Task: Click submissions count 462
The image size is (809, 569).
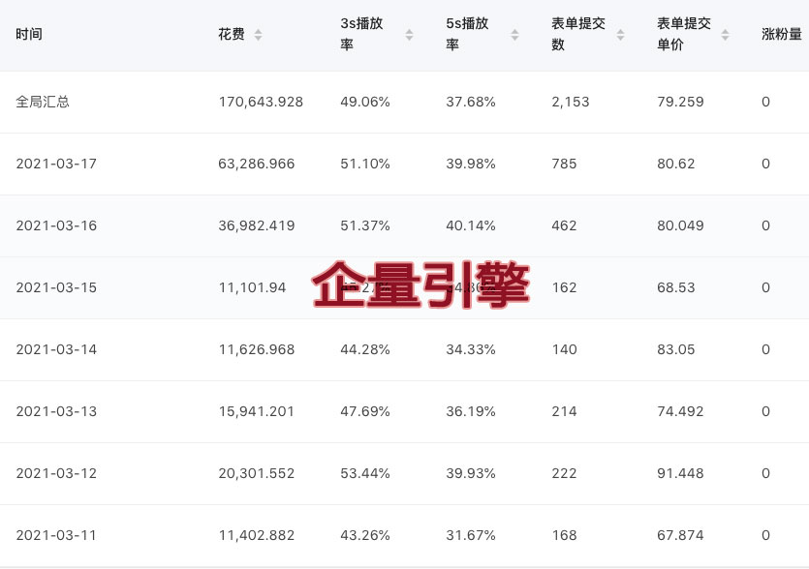Action: [x=564, y=225]
